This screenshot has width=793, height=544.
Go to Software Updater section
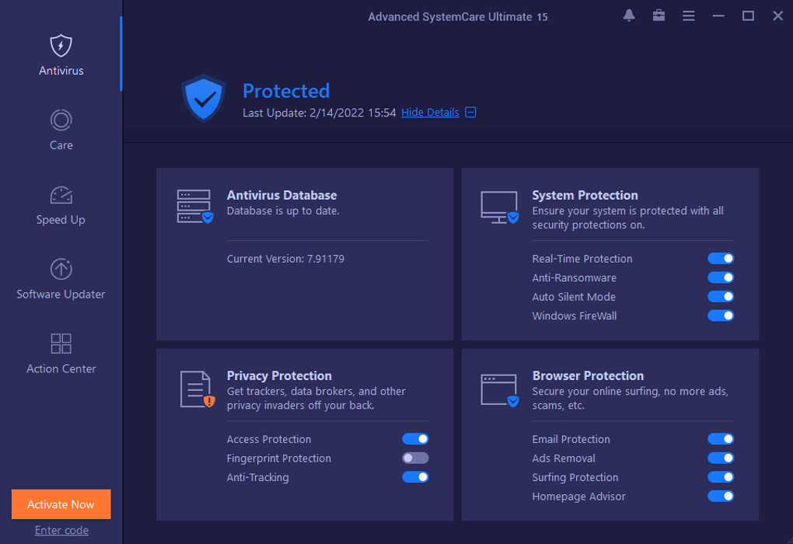click(61, 280)
